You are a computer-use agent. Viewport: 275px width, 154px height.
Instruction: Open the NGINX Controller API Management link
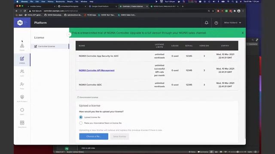tap(97, 70)
